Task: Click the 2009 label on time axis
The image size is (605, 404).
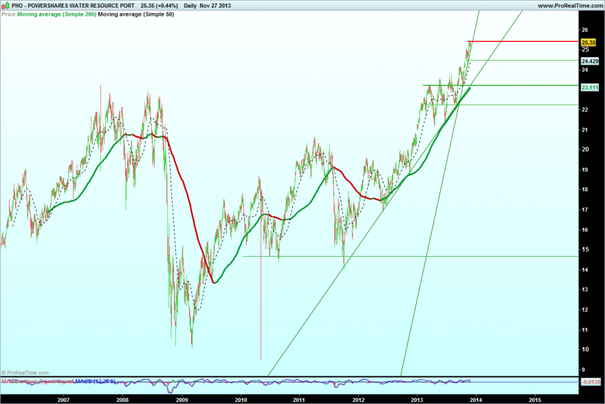Action: [x=181, y=400]
